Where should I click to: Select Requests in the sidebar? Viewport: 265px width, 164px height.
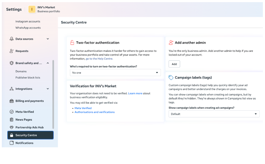coord(22,51)
